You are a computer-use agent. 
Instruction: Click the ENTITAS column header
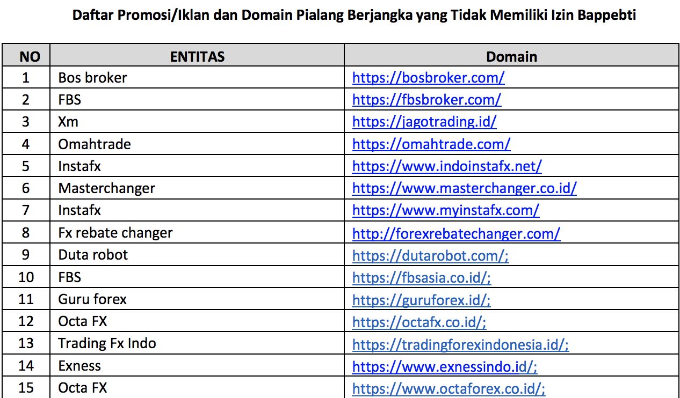coord(197,56)
